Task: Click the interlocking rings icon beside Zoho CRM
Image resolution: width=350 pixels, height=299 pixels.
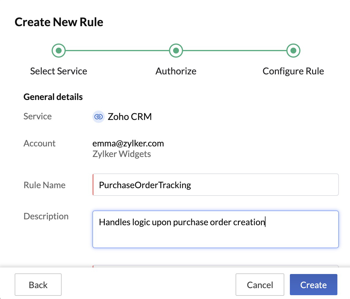Action: [x=98, y=117]
